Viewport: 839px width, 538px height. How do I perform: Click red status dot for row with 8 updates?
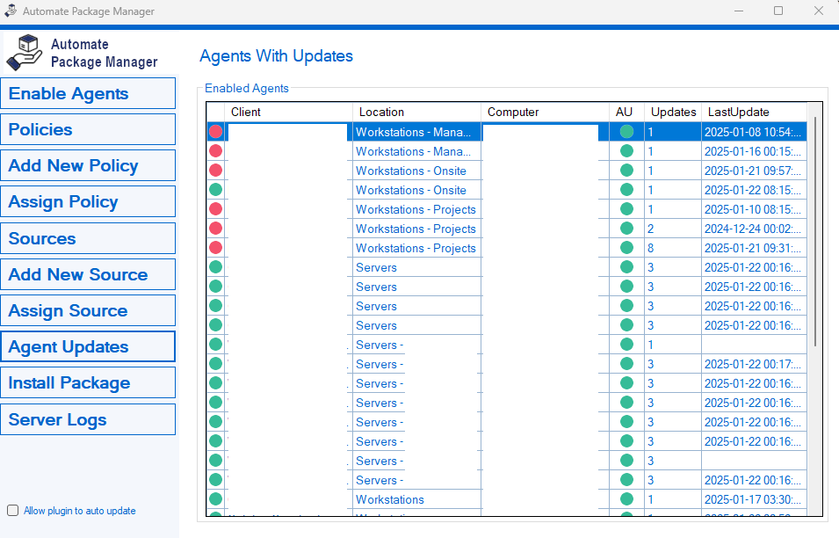pyautogui.click(x=215, y=248)
